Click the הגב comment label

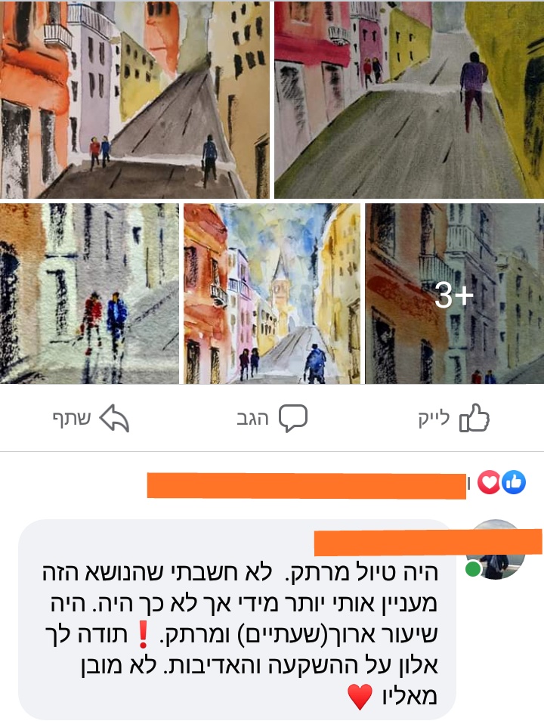pos(252,419)
